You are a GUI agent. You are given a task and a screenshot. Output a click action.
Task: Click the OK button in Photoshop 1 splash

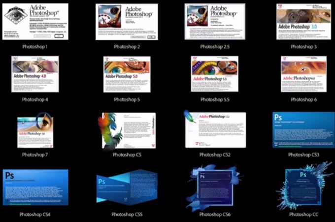click(59, 36)
